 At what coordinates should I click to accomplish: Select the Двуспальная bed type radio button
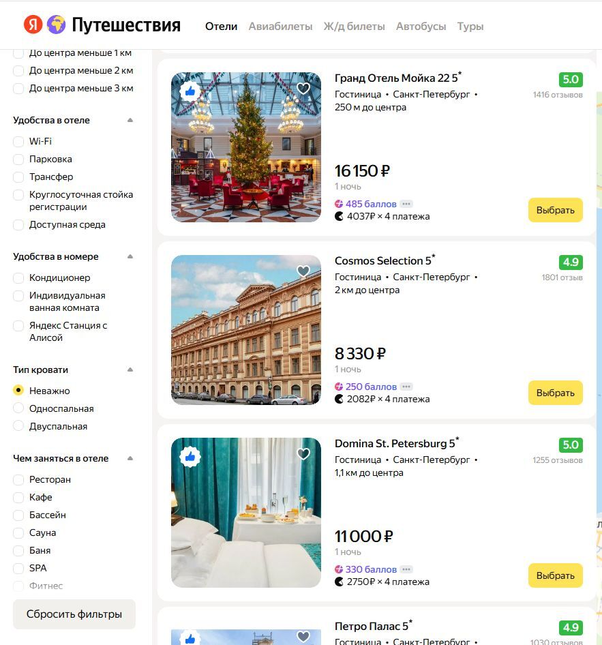click(x=18, y=425)
